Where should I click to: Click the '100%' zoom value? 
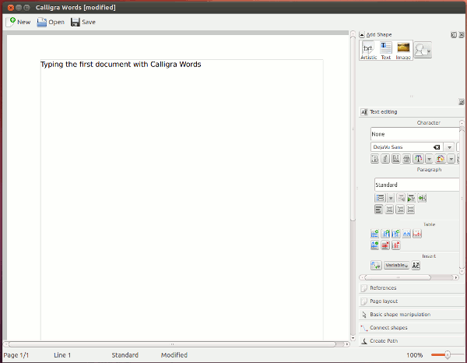coord(415,355)
